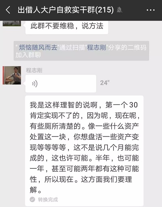This screenshot has height=207, width=162.
Task: Open 程志刚's avatar photo
Action: coord(12,75)
